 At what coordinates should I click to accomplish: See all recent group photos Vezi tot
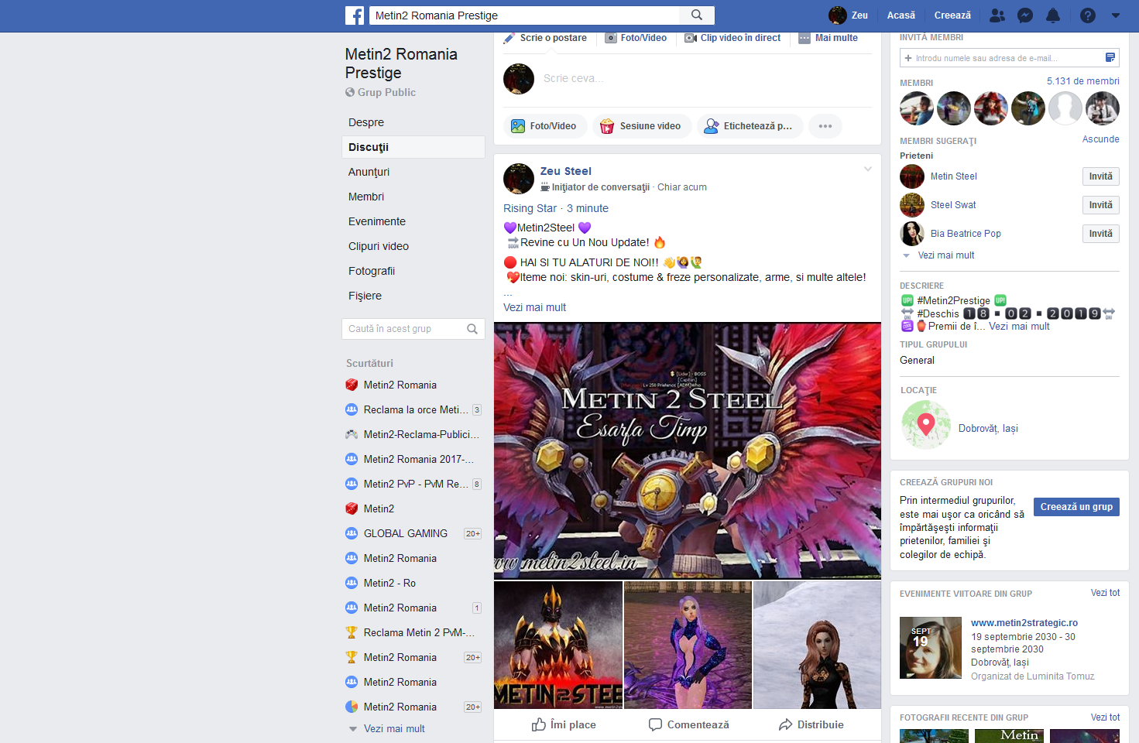coord(1105,717)
